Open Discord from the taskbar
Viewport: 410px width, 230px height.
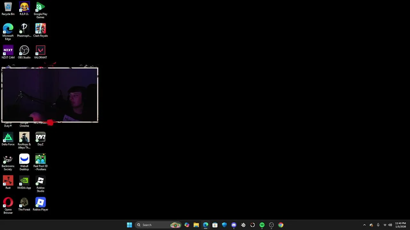coord(234,225)
